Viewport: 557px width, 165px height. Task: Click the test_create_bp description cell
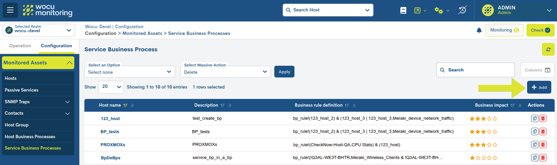[x=207, y=118]
